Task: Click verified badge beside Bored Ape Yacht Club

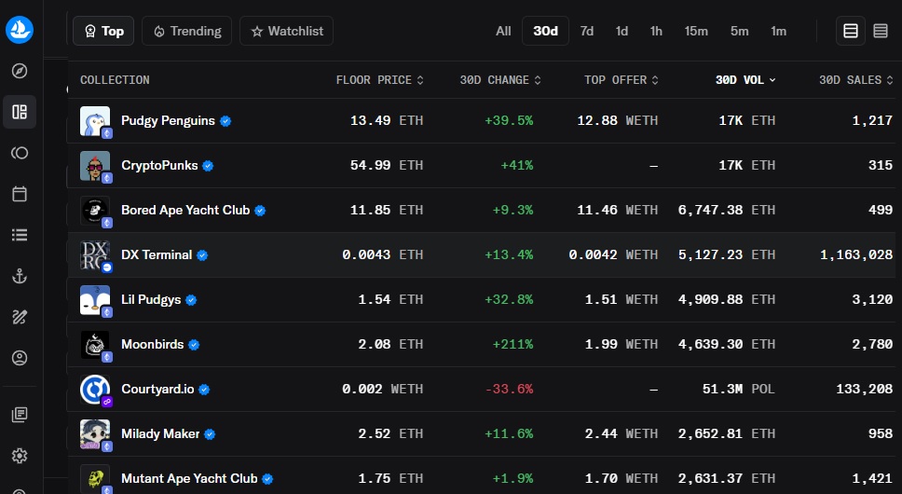Action: [x=260, y=211]
